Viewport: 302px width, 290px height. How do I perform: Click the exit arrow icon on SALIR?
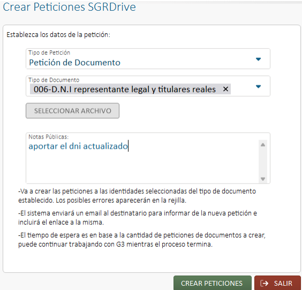click(x=264, y=283)
